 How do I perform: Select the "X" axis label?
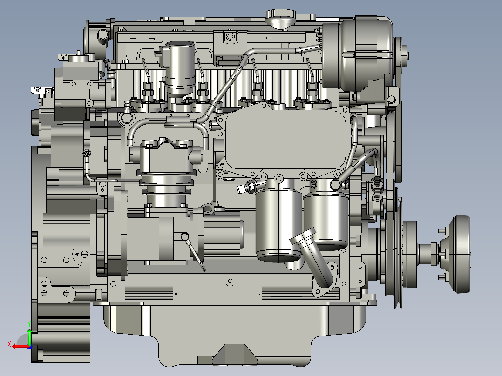click(9, 344)
